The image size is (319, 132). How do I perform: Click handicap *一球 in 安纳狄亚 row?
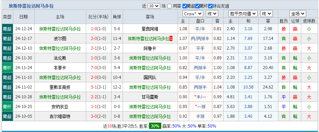[201, 107]
